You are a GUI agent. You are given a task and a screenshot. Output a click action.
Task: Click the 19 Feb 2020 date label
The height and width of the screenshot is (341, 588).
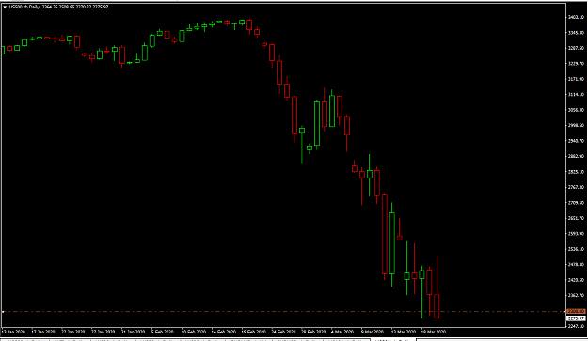coord(253,332)
